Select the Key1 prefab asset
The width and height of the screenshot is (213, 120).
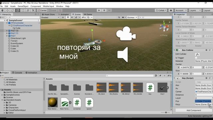(x=162, y=89)
